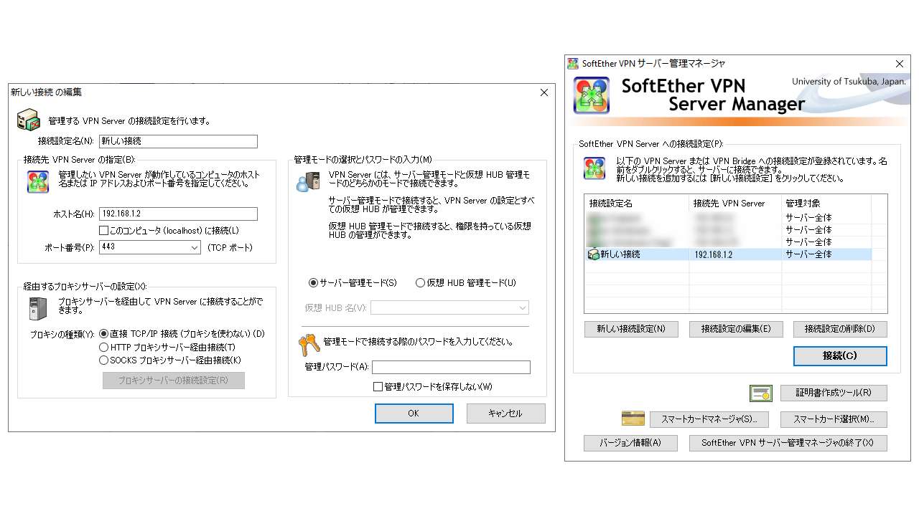Open スマートカードマネージャ(S)
919x516 pixels.
709,419
